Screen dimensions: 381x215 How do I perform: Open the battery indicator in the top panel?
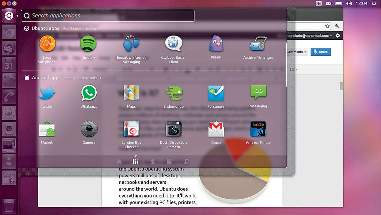pos(339,4)
